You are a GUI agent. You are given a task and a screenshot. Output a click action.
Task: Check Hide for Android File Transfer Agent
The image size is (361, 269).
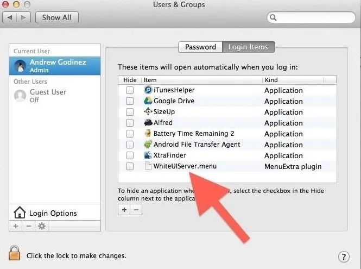tap(130, 145)
